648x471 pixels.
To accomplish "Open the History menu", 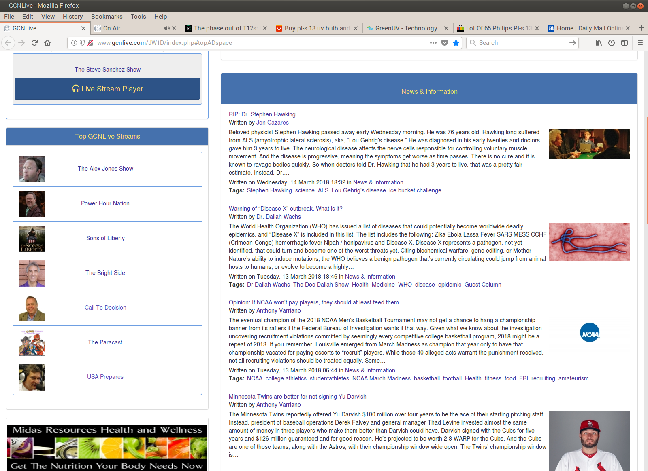I will (73, 17).
